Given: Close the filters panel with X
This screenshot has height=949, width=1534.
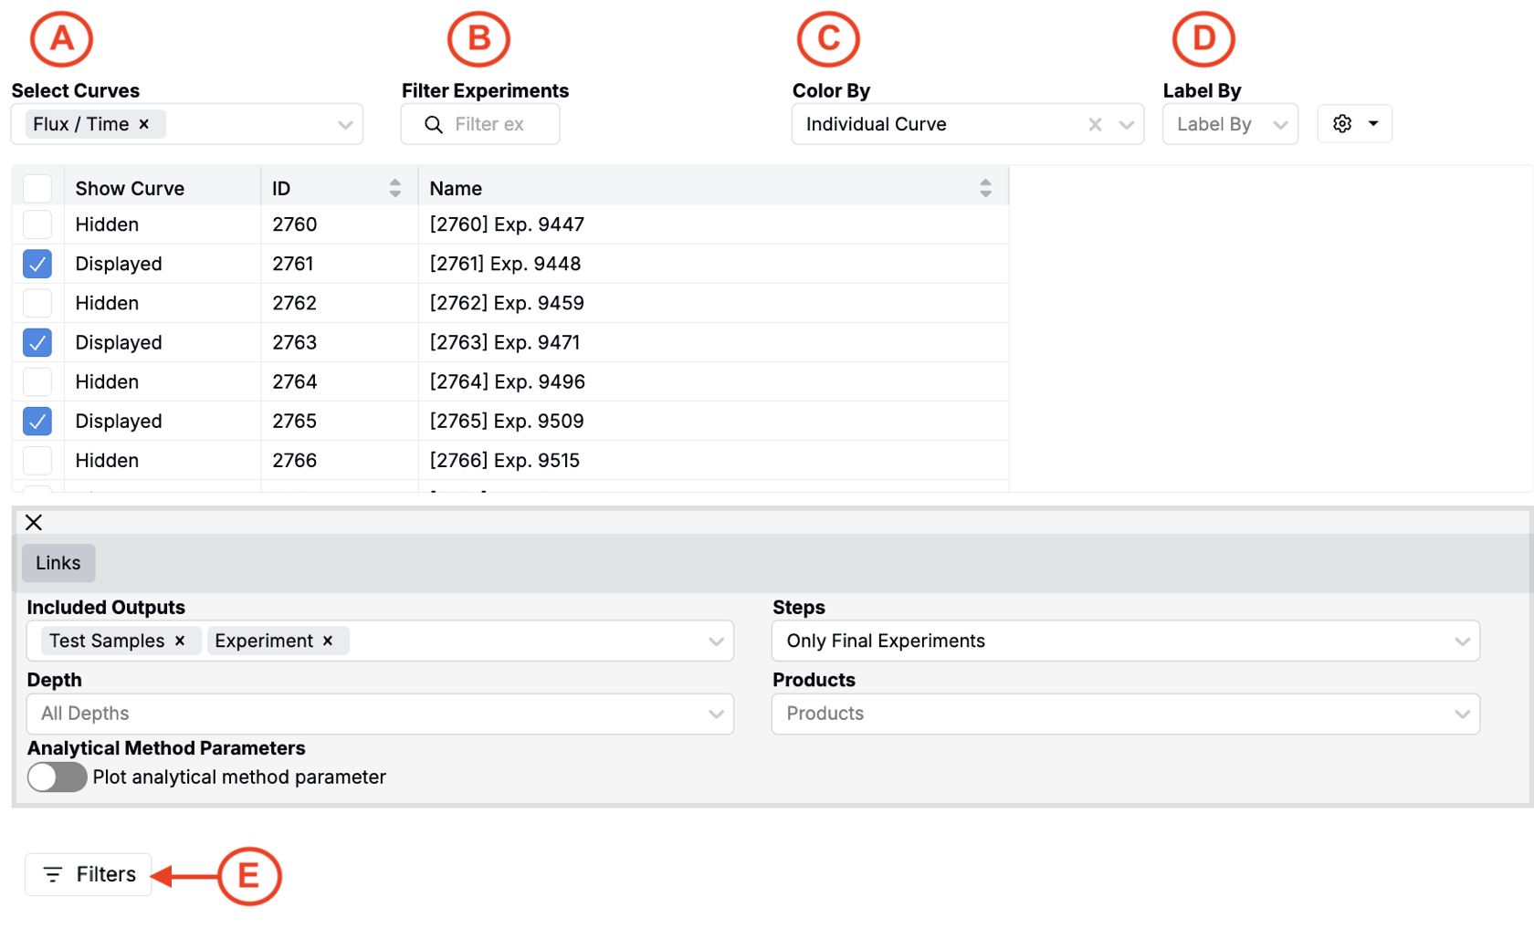Looking at the screenshot, I should (34, 522).
